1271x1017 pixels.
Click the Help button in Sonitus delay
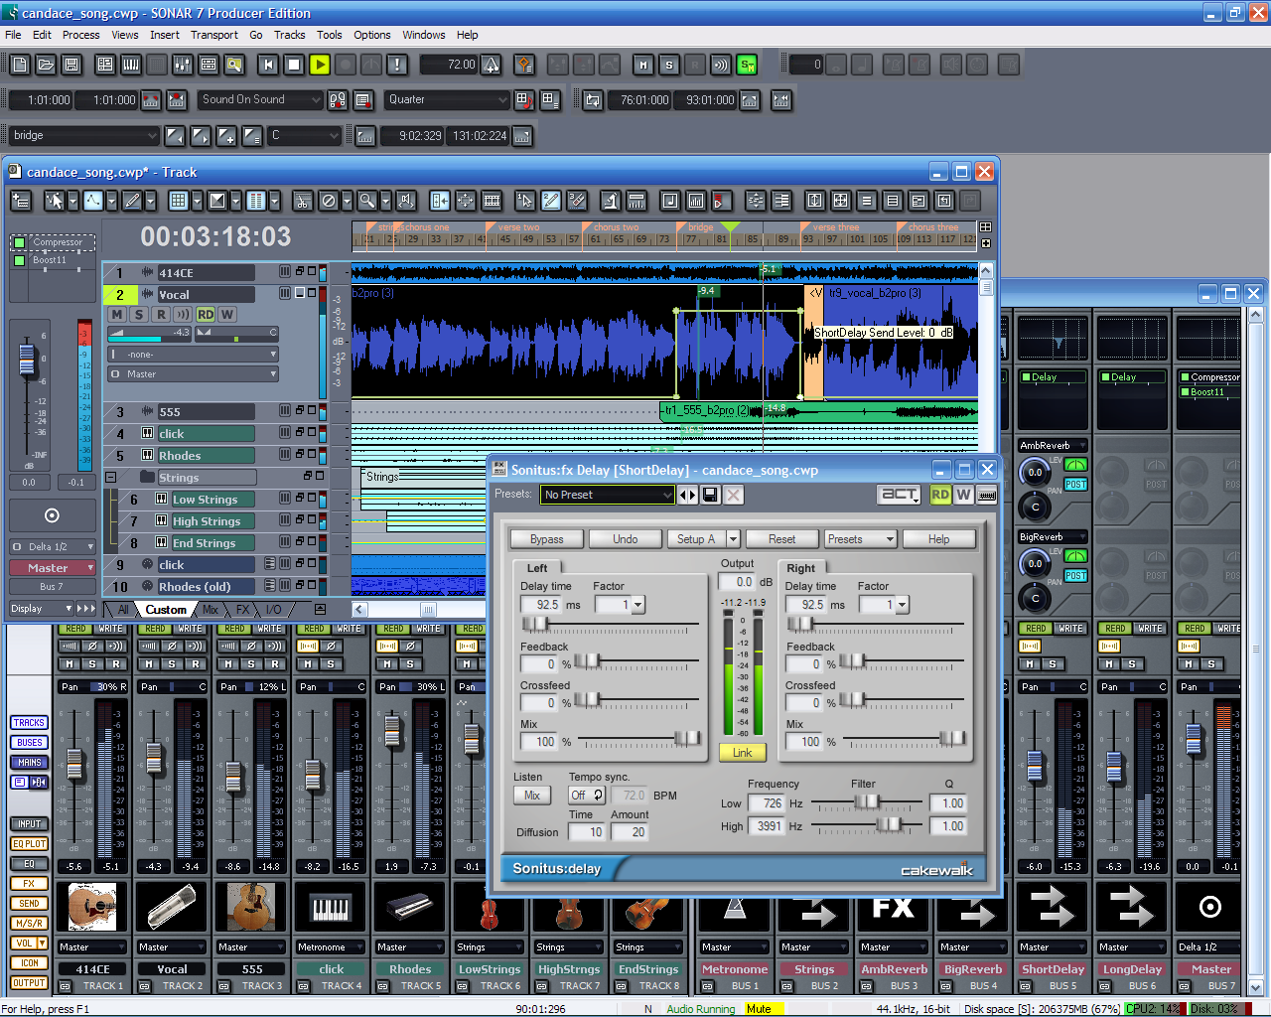click(x=939, y=539)
